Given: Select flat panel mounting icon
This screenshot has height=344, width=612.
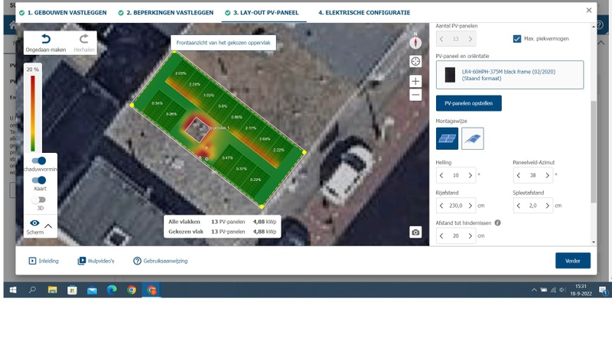Looking at the screenshot, I should (447, 138).
